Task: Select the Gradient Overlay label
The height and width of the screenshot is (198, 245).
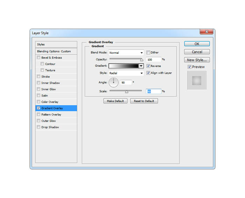Action: (x=52, y=108)
